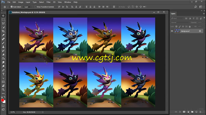Click the delete layer trash icon
The height and width of the screenshot is (115, 206).
(x=200, y=112)
